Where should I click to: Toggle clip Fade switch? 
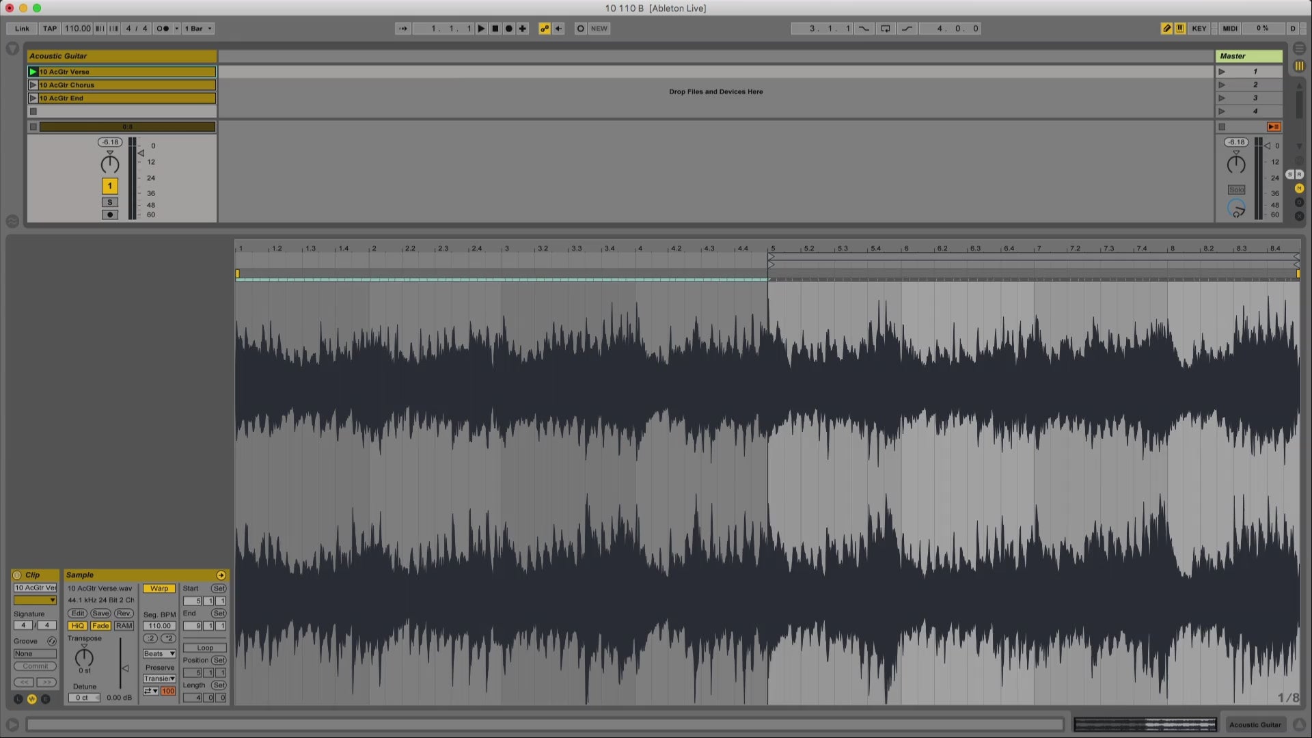[100, 626]
